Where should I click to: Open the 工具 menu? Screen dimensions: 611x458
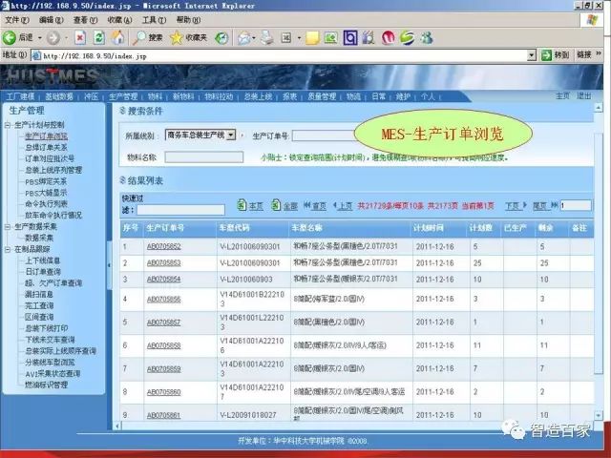[x=154, y=20]
